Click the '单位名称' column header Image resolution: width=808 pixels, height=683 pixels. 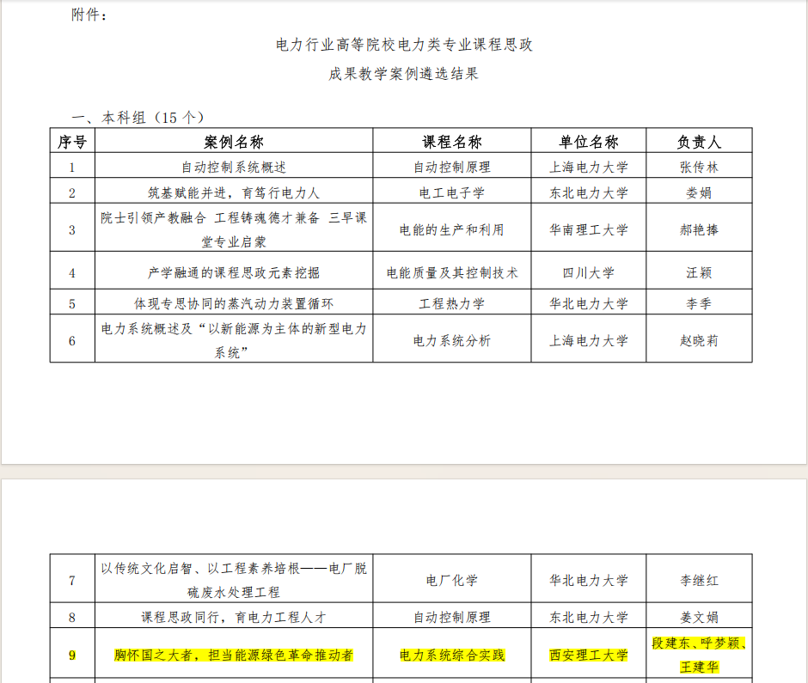pyautogui.click(x=589, y=142)
